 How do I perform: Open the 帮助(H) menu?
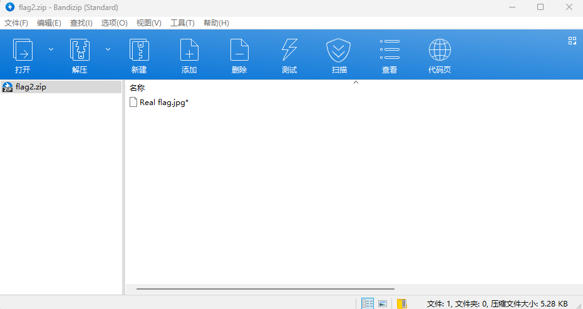tap(216, 23)
